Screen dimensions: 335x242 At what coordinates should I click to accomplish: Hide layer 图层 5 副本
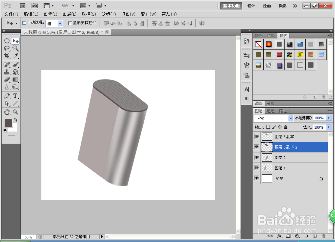257,136
